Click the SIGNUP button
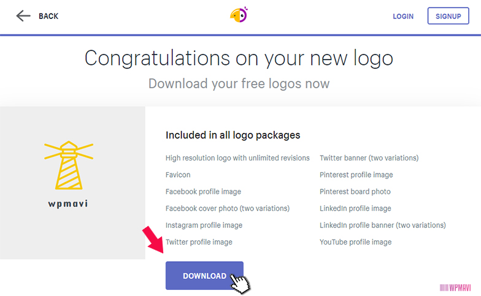 coord(448,16)
